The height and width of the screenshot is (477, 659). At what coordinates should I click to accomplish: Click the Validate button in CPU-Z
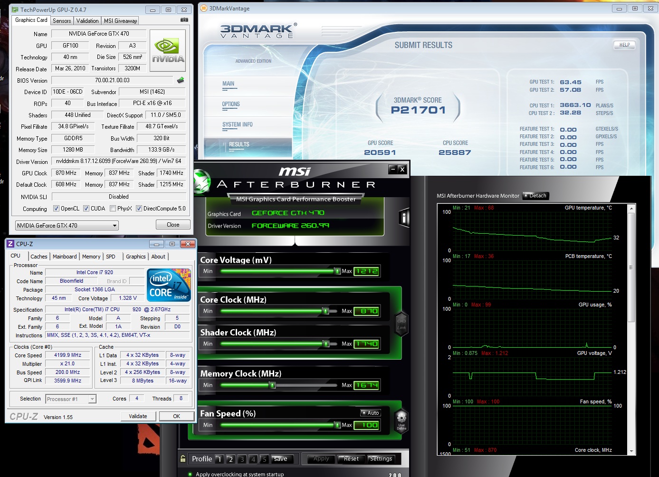(138, 416)
